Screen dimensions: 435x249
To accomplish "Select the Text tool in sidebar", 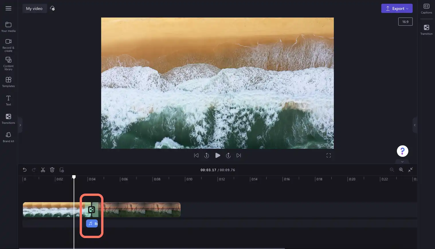I will [x=8, y=100].
